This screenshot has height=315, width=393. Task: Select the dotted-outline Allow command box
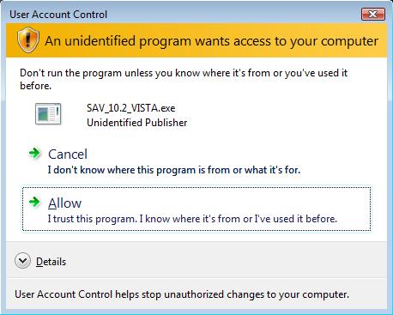[x=196, y=209]
